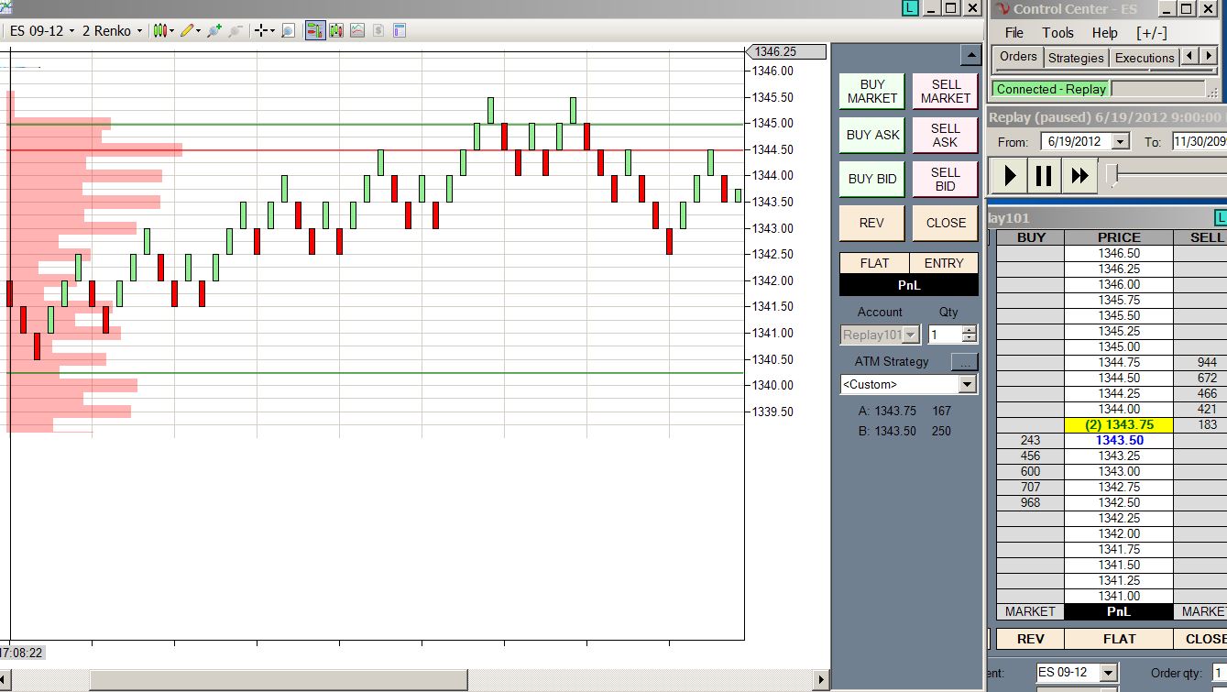Open the Tools menu in Control Center
This screenshot has width=1227, height=692.
click(1057, 32)
